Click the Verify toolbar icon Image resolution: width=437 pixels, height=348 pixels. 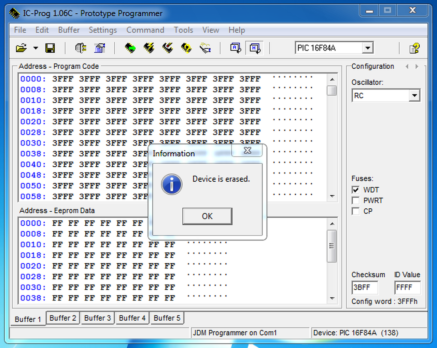(205, 48)
